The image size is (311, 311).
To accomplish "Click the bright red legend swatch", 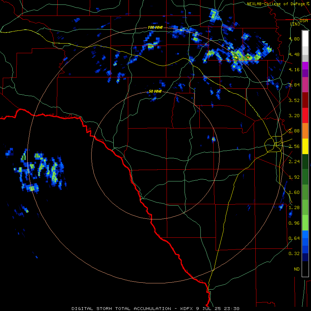I will tap(305, 115).
